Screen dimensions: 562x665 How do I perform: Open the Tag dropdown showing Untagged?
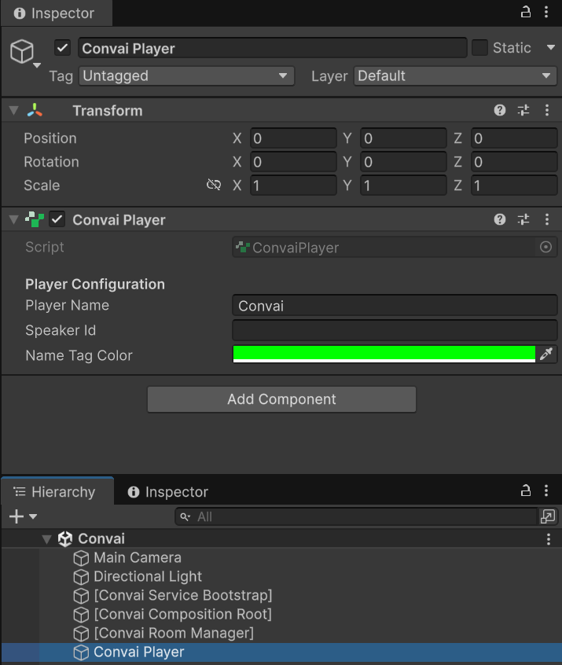point(186,76)
